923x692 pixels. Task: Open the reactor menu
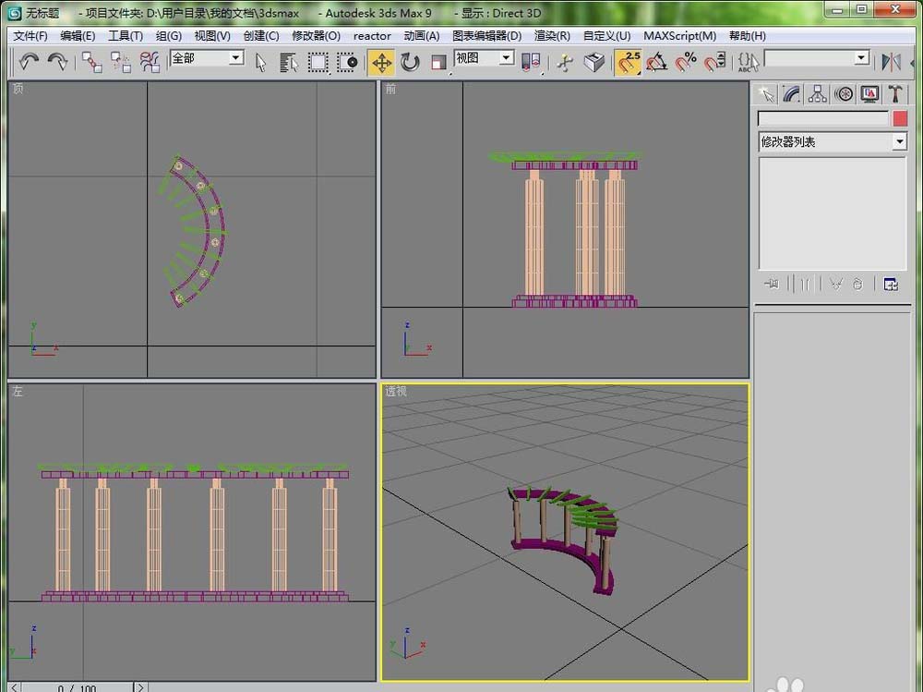coord(372,36)
